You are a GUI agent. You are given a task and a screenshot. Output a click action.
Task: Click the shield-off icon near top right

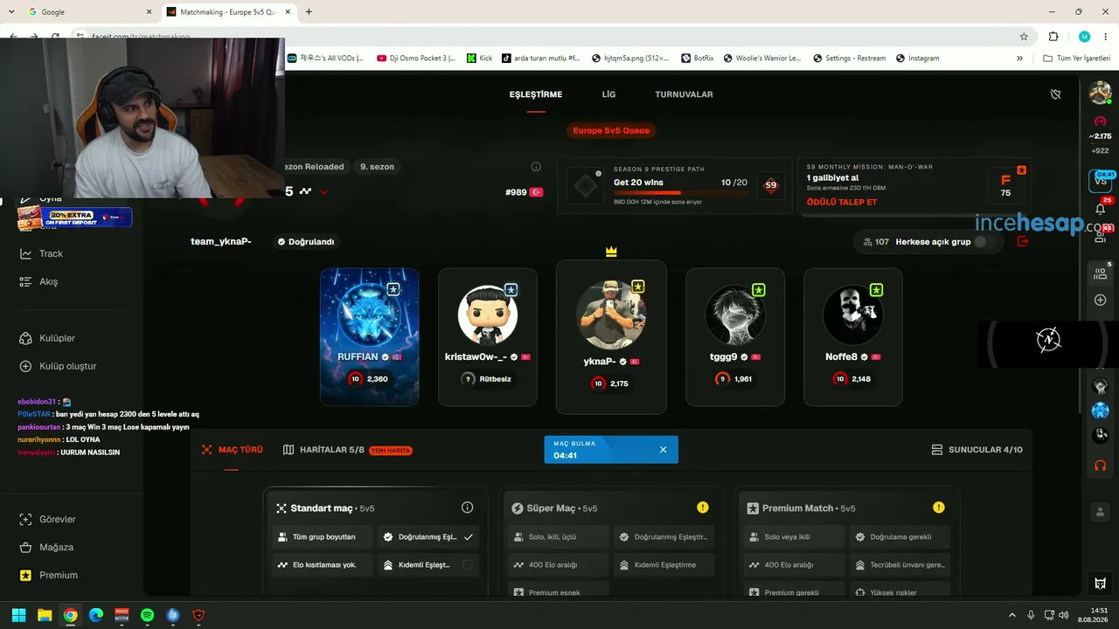pos(1055,94)
